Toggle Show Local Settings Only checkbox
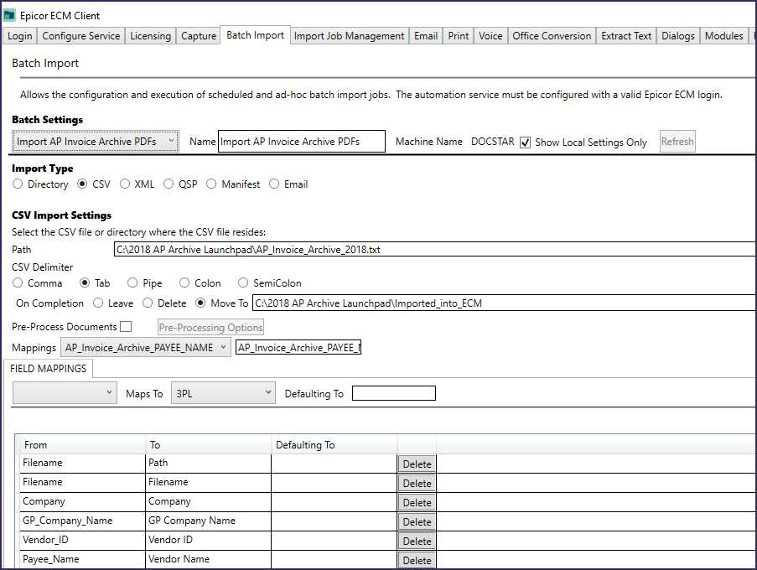The height and width of the screenshot is (570, 757). [526, 142]
